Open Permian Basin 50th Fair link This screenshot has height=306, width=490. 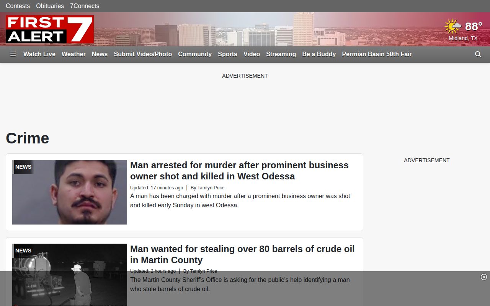pyautogui.click(x=377, y=54)
